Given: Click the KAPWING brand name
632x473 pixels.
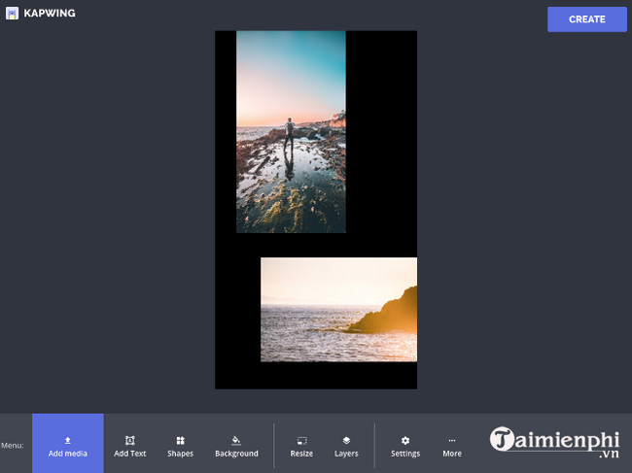Looking at the screenshot, I should click(x=50, y=14).
